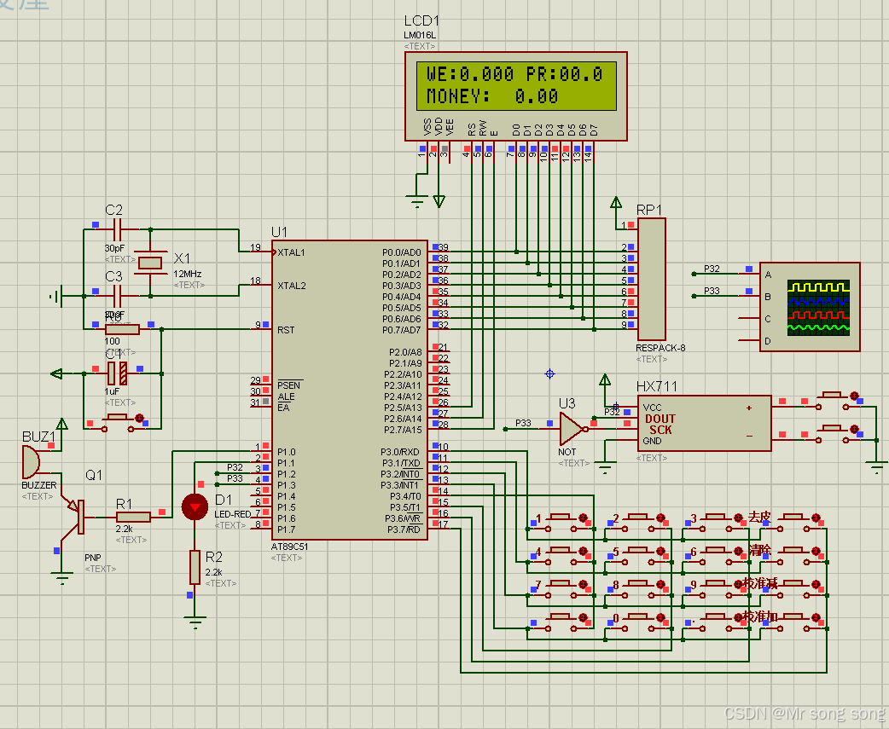Click the ground symbol under HX711 GND

(x=605, y=468)
